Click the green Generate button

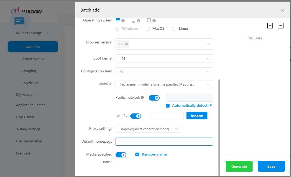point(239,166)
